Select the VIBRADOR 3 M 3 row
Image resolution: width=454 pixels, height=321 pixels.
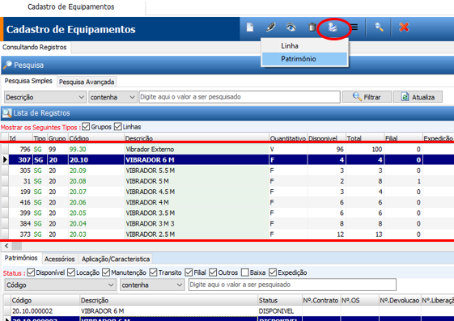227,223
